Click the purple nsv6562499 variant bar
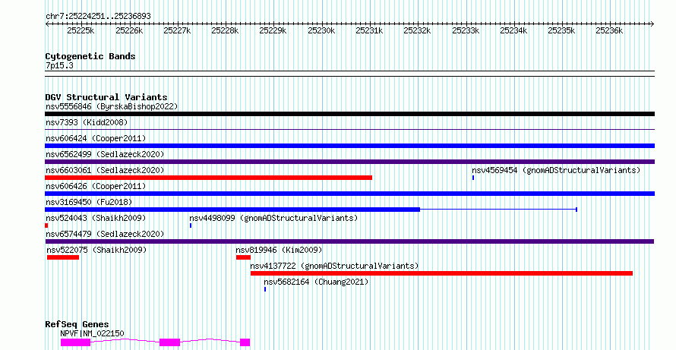Viewport: 676px width, 350px height. pos(349,162)
